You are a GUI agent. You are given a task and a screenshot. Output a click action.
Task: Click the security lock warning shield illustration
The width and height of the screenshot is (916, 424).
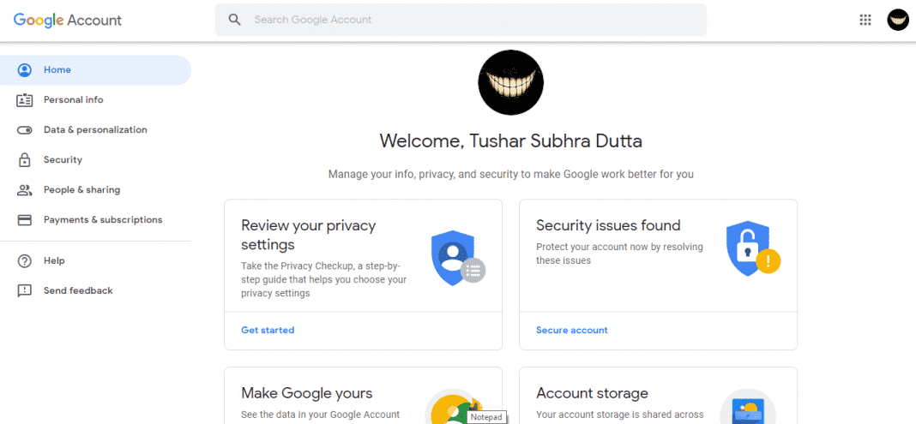coord(752,248)
